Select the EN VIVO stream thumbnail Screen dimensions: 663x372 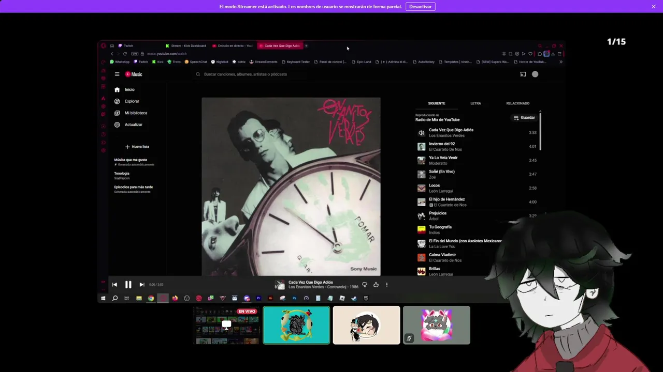point(226,325)
